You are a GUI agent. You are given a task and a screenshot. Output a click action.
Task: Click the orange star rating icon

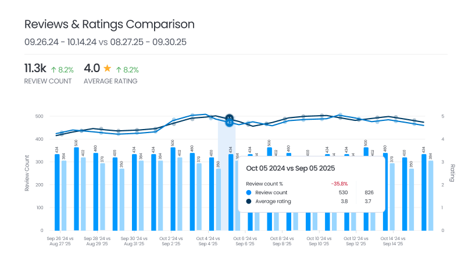tap(108, 69)
